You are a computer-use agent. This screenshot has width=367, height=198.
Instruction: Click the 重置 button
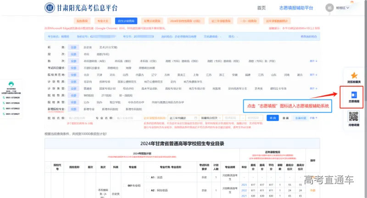(285, 118)
